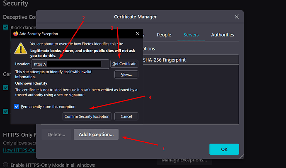Close the Certificate Manager dialog
Image resolution: width=286 pixels, height=168 pixels.
click(237, 17)
